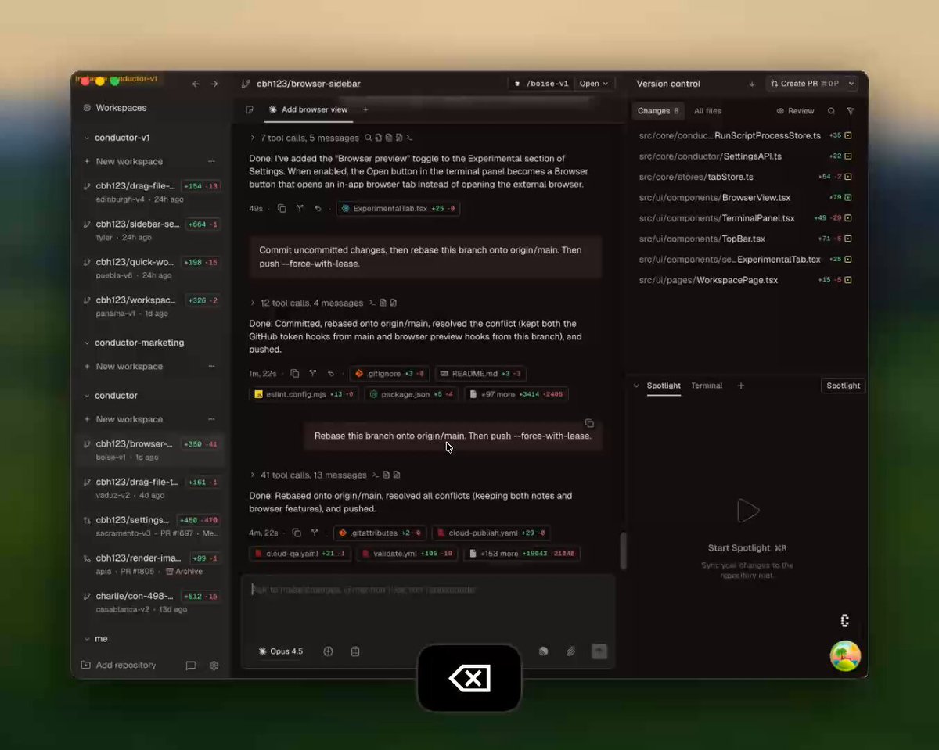The height and width of the screenshot is (750, 939).
Task: Switch to the Terminal tab
Action: coord(707,386)
